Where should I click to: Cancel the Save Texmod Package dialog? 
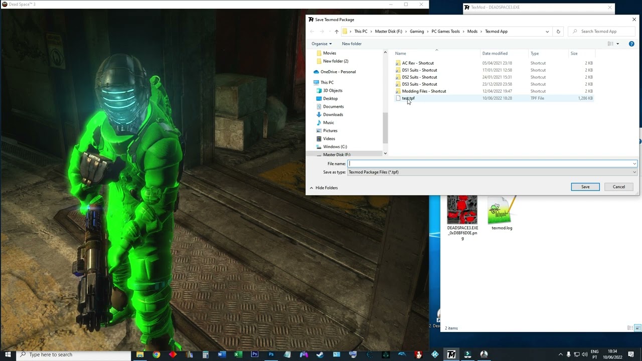pyautogui.click(x=618, y=187)
